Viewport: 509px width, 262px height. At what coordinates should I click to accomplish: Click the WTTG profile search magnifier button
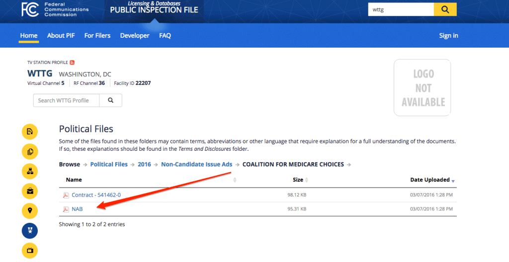110,100
